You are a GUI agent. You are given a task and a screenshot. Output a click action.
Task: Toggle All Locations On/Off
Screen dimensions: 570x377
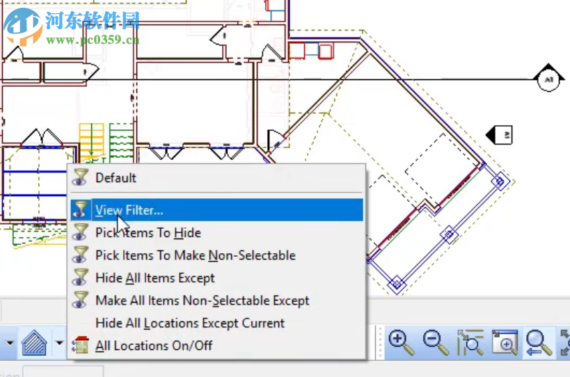tap(216, 346)
